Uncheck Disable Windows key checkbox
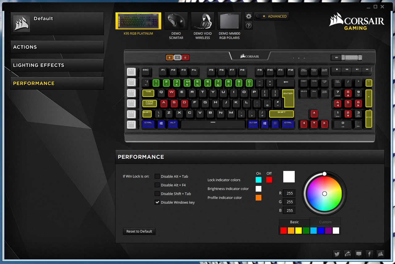The height and width of the screenshot is (264, 395). pos(157,202)
